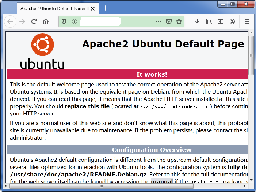Close the Firefox window
The width and height of the screenshot is (256, 192).
pyautogui.click(x=246, y=4)
